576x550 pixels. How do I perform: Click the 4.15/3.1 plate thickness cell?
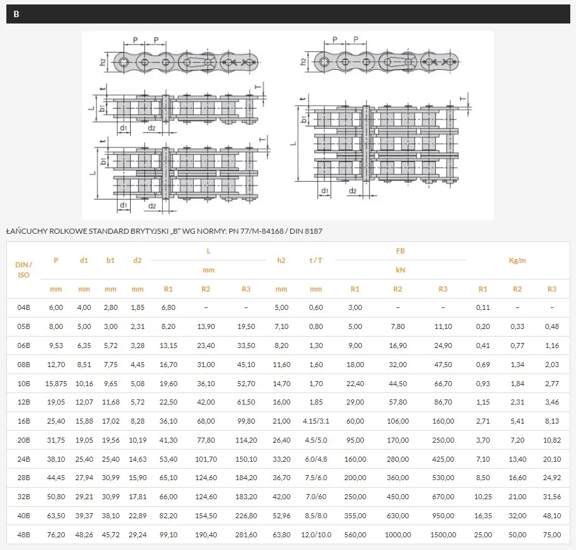[316, 421]
